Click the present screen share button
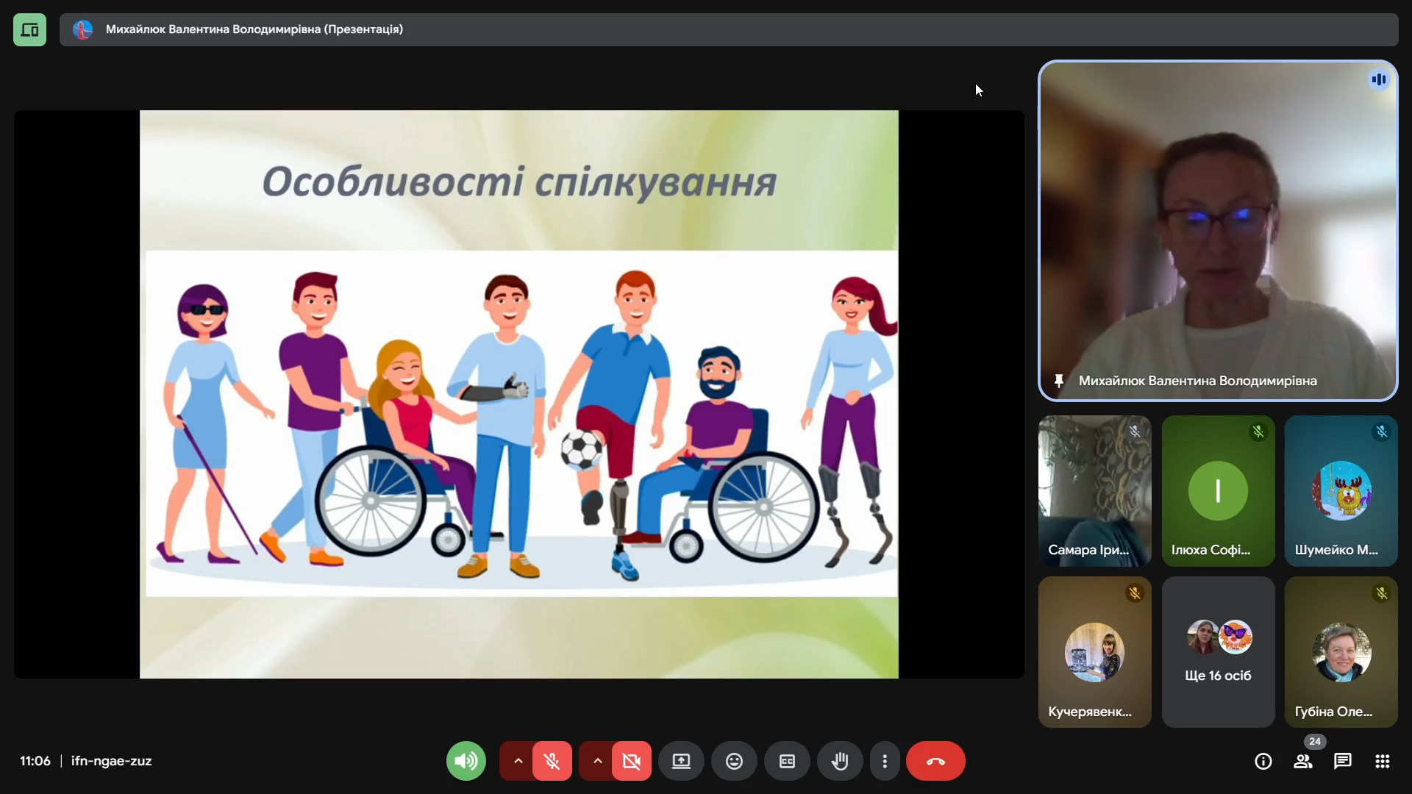Viewport: 1412px width, 794px height. [681, 762]
